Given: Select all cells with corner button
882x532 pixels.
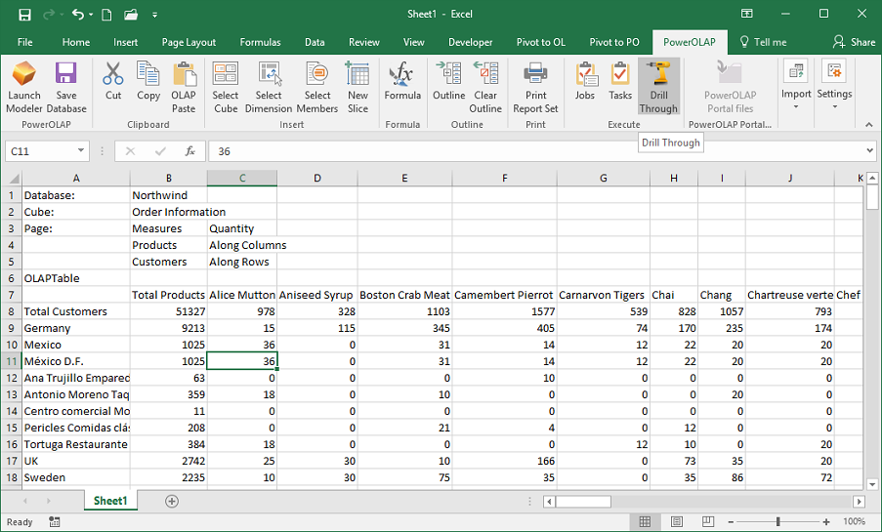Looking at the screenshot, I should [x=12, y=179].
